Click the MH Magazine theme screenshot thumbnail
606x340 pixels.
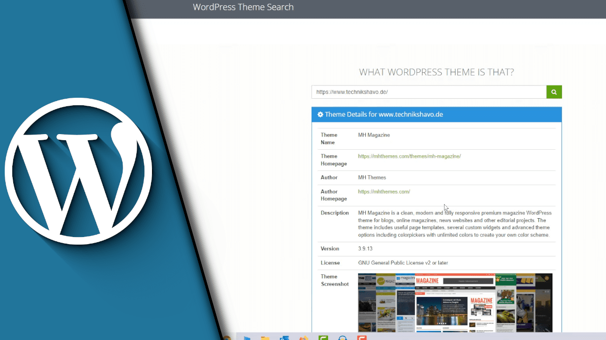tap(455, 303)
